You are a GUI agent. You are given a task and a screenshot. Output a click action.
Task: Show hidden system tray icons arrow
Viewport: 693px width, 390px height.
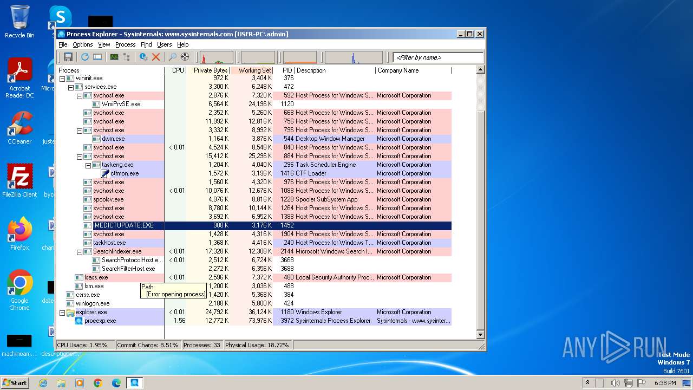588,383
